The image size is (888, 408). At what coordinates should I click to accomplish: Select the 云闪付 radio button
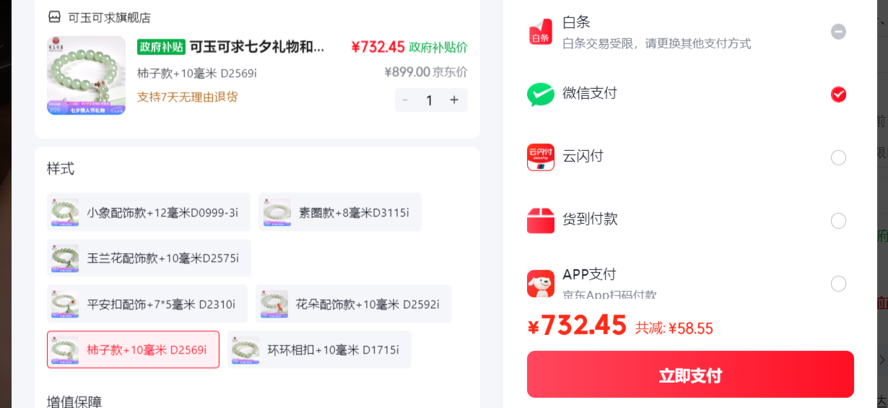(x=838, y=157)
